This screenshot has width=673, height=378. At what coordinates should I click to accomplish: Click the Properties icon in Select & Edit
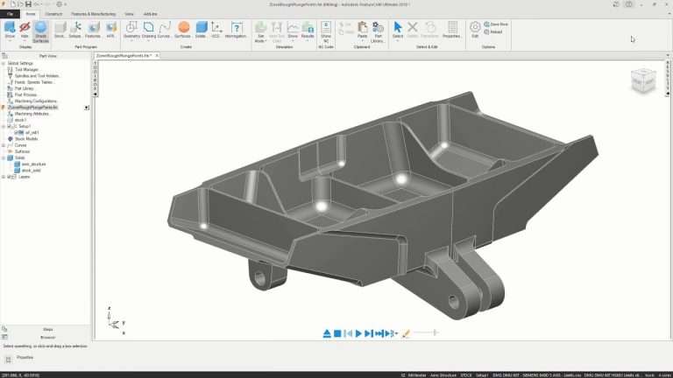tap(452, 31)
